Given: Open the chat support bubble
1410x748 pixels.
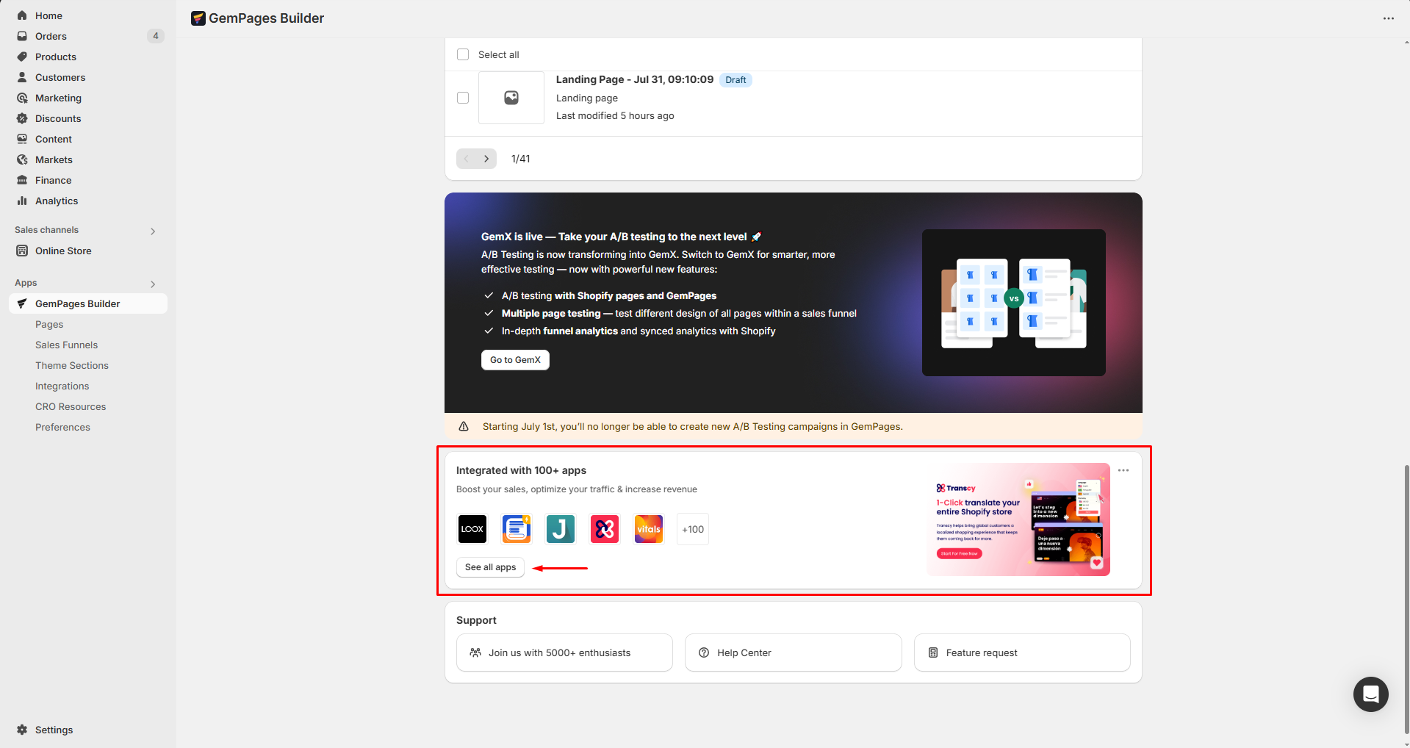Looking at the screenshot, I should (1371, 694).
